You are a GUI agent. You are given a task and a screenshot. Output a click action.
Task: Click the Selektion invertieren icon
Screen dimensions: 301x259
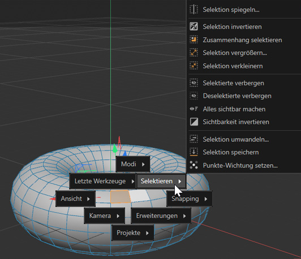point(193,27)
